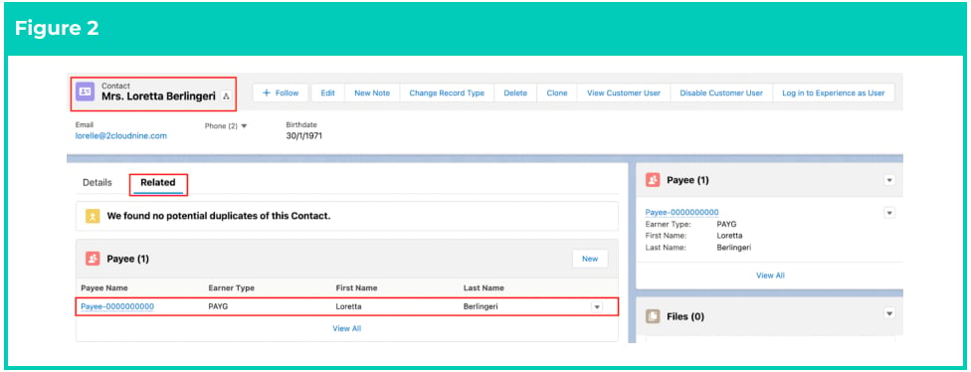Open the Files (0) panel dropdown
The width and height of the screenshot is (971, 372).
pyautogui.click(x=889, y=314)
